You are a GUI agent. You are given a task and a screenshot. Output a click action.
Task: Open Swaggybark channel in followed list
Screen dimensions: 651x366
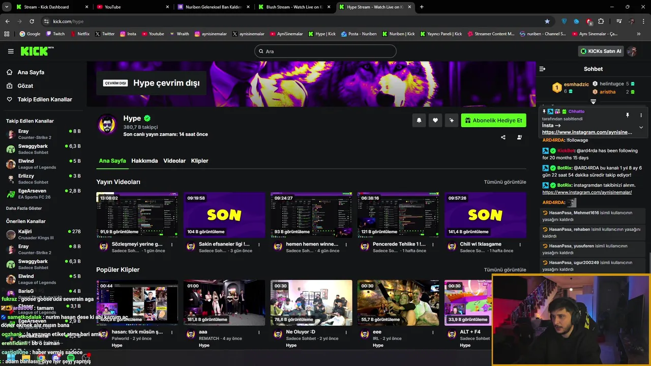(x=43, y=149)
